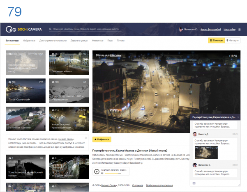Click the Sochi.Camera logo
247x192 pixels.
(x=24, y=30)
